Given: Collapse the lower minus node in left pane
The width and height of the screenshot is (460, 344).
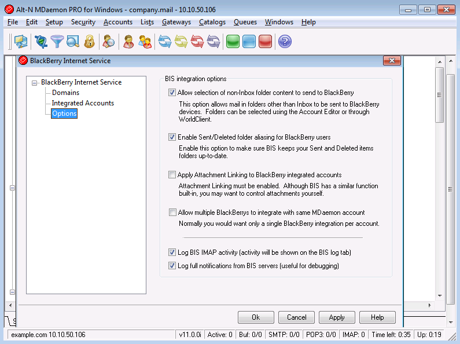Looking at the screenshot, I should coord(12,292).
